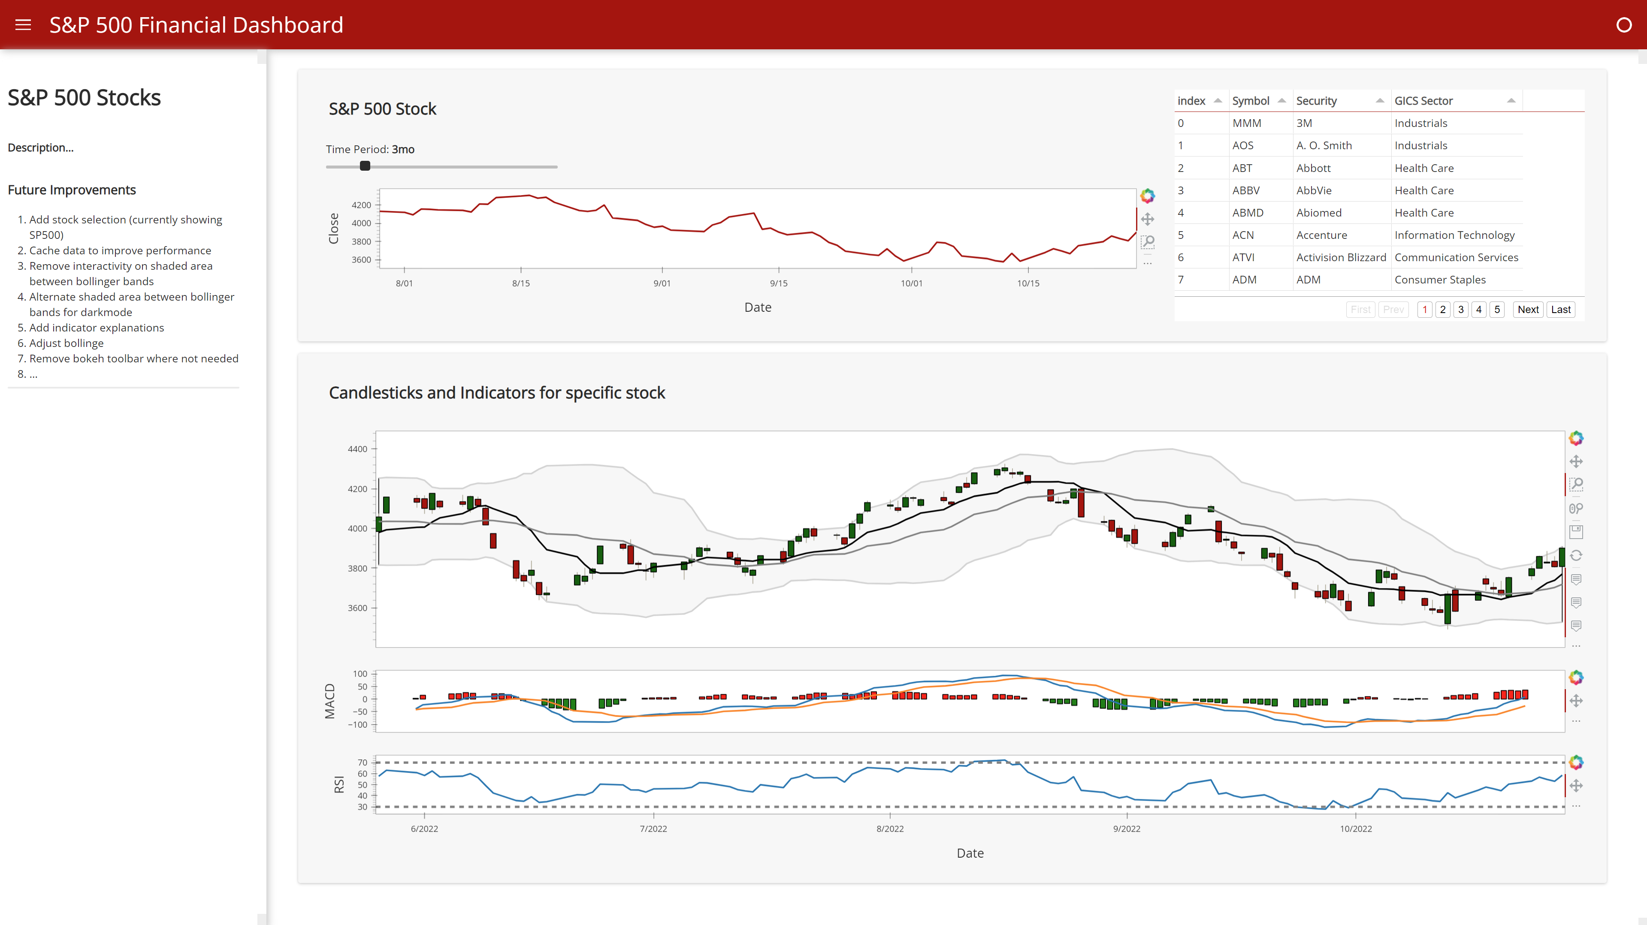Open the more tools (...) menu on the line chart
Image resolution: width=1647 pixels, height=925 pixels.
tap(1148, 263)
